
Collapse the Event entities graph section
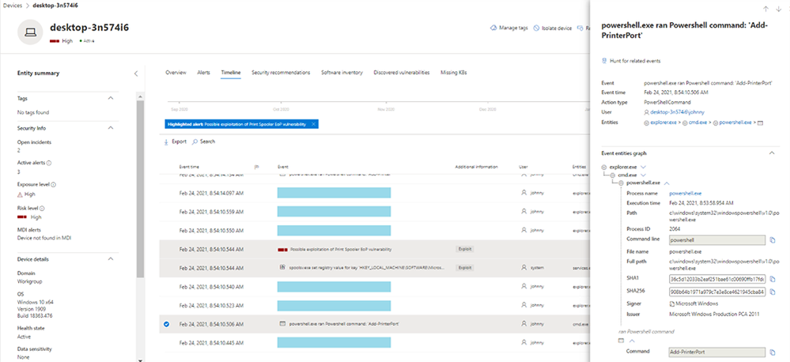[770, 153]
